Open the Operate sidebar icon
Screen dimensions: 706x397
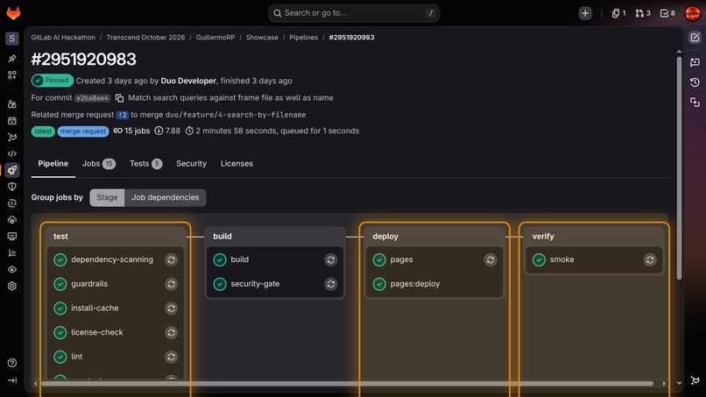tap(12, 220)
